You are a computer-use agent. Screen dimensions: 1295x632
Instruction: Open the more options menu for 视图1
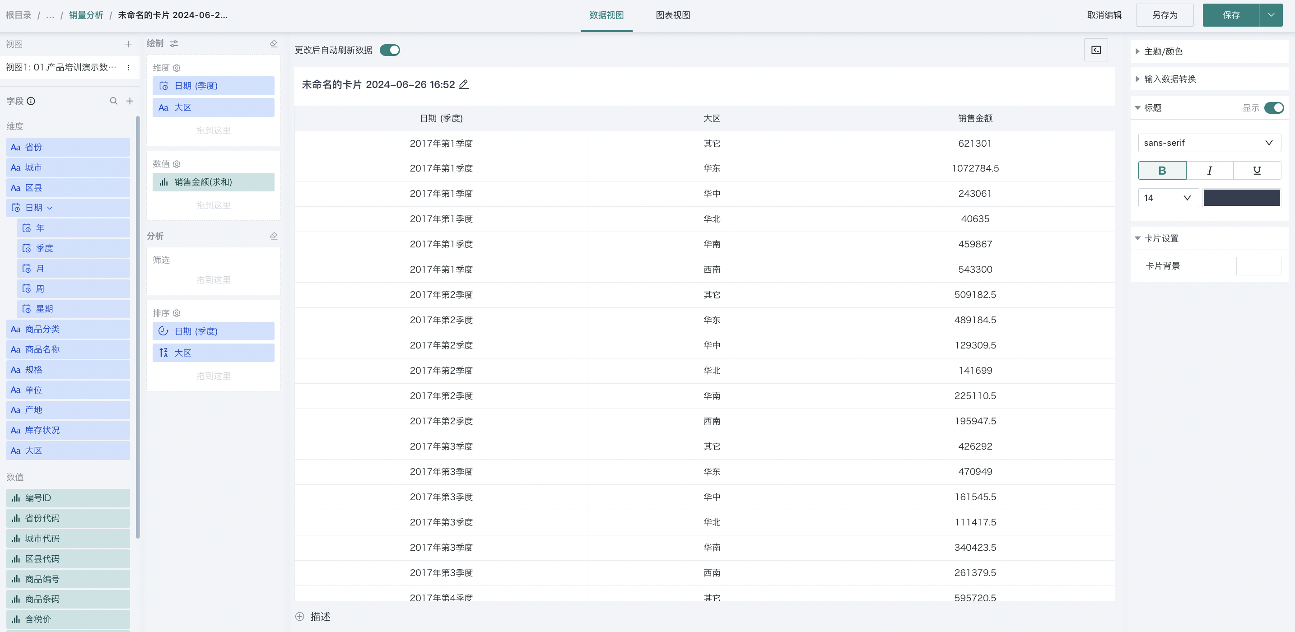pos(128,67)
